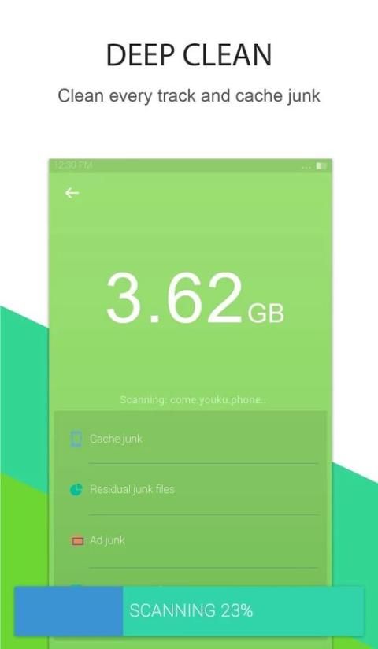Image resolution: width=378 pixels, height=649 pixels.
Task: Click the Clean every track and cache junk subtitle
Action: coord(189,96)
